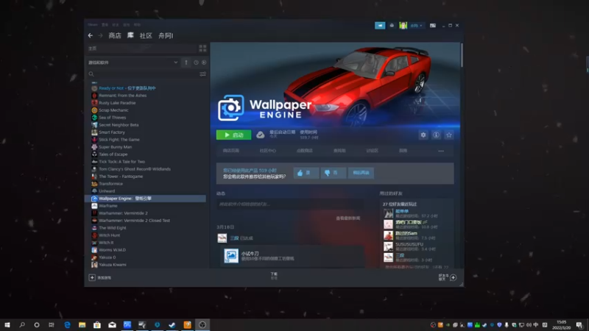Click the library search field

[x=147, y=74]
